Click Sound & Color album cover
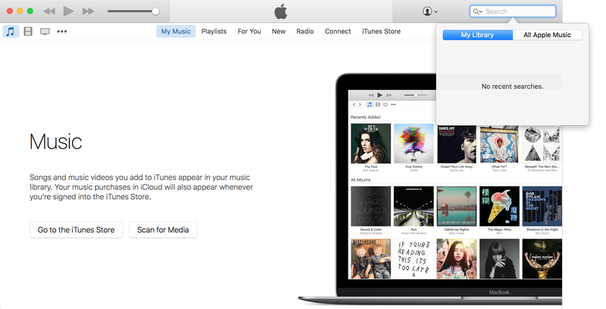 (x=370, y=206)
